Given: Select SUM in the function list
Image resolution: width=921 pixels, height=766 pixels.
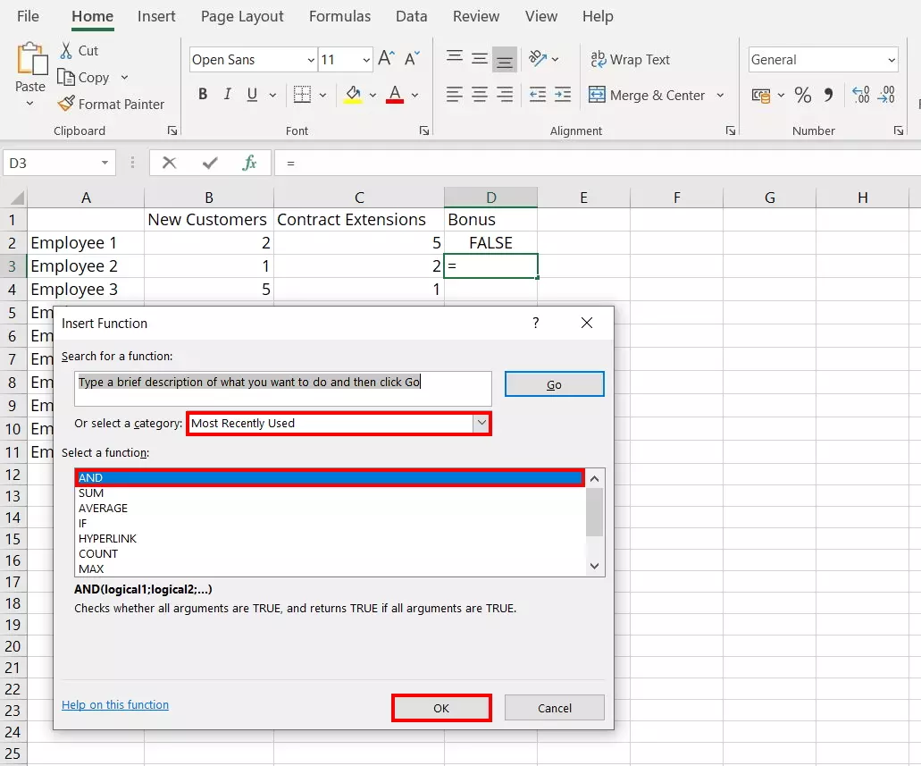Looking at the screenshot, I should [331, 492].
